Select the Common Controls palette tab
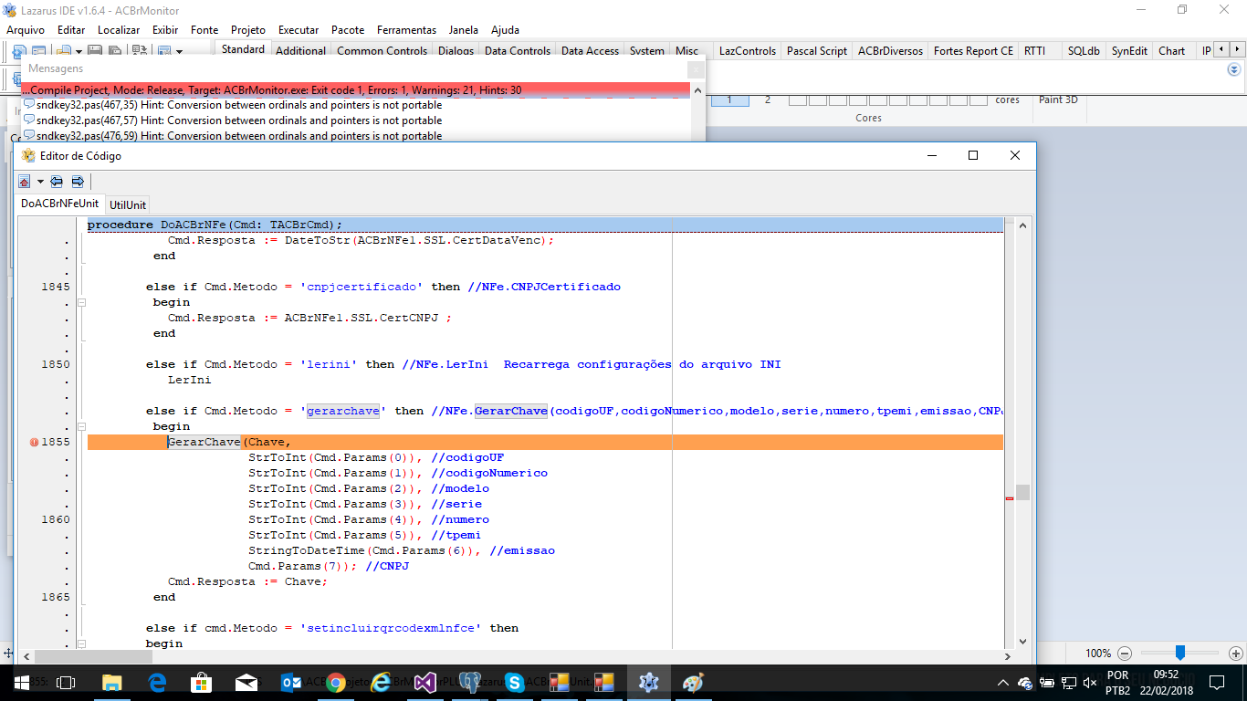Screen dimensions: 1247x701 click(382, 51)
